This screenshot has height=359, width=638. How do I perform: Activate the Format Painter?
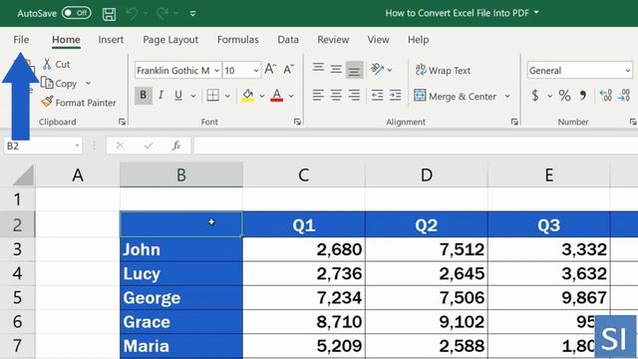click(79, 103)
